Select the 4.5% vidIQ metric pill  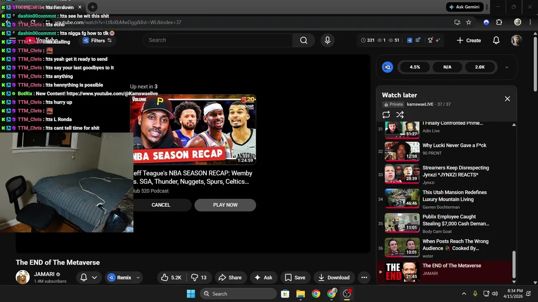415,67
